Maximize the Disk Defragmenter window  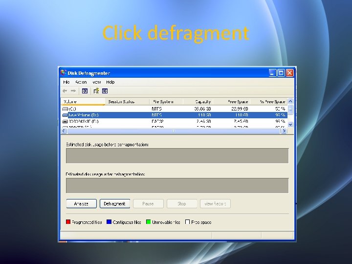pos(281,73)
